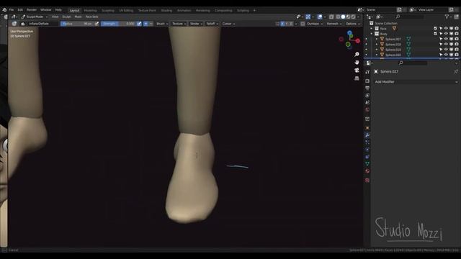461x259 pixels.
Task: Open the File menu
Action: click(x=12, y=10)
